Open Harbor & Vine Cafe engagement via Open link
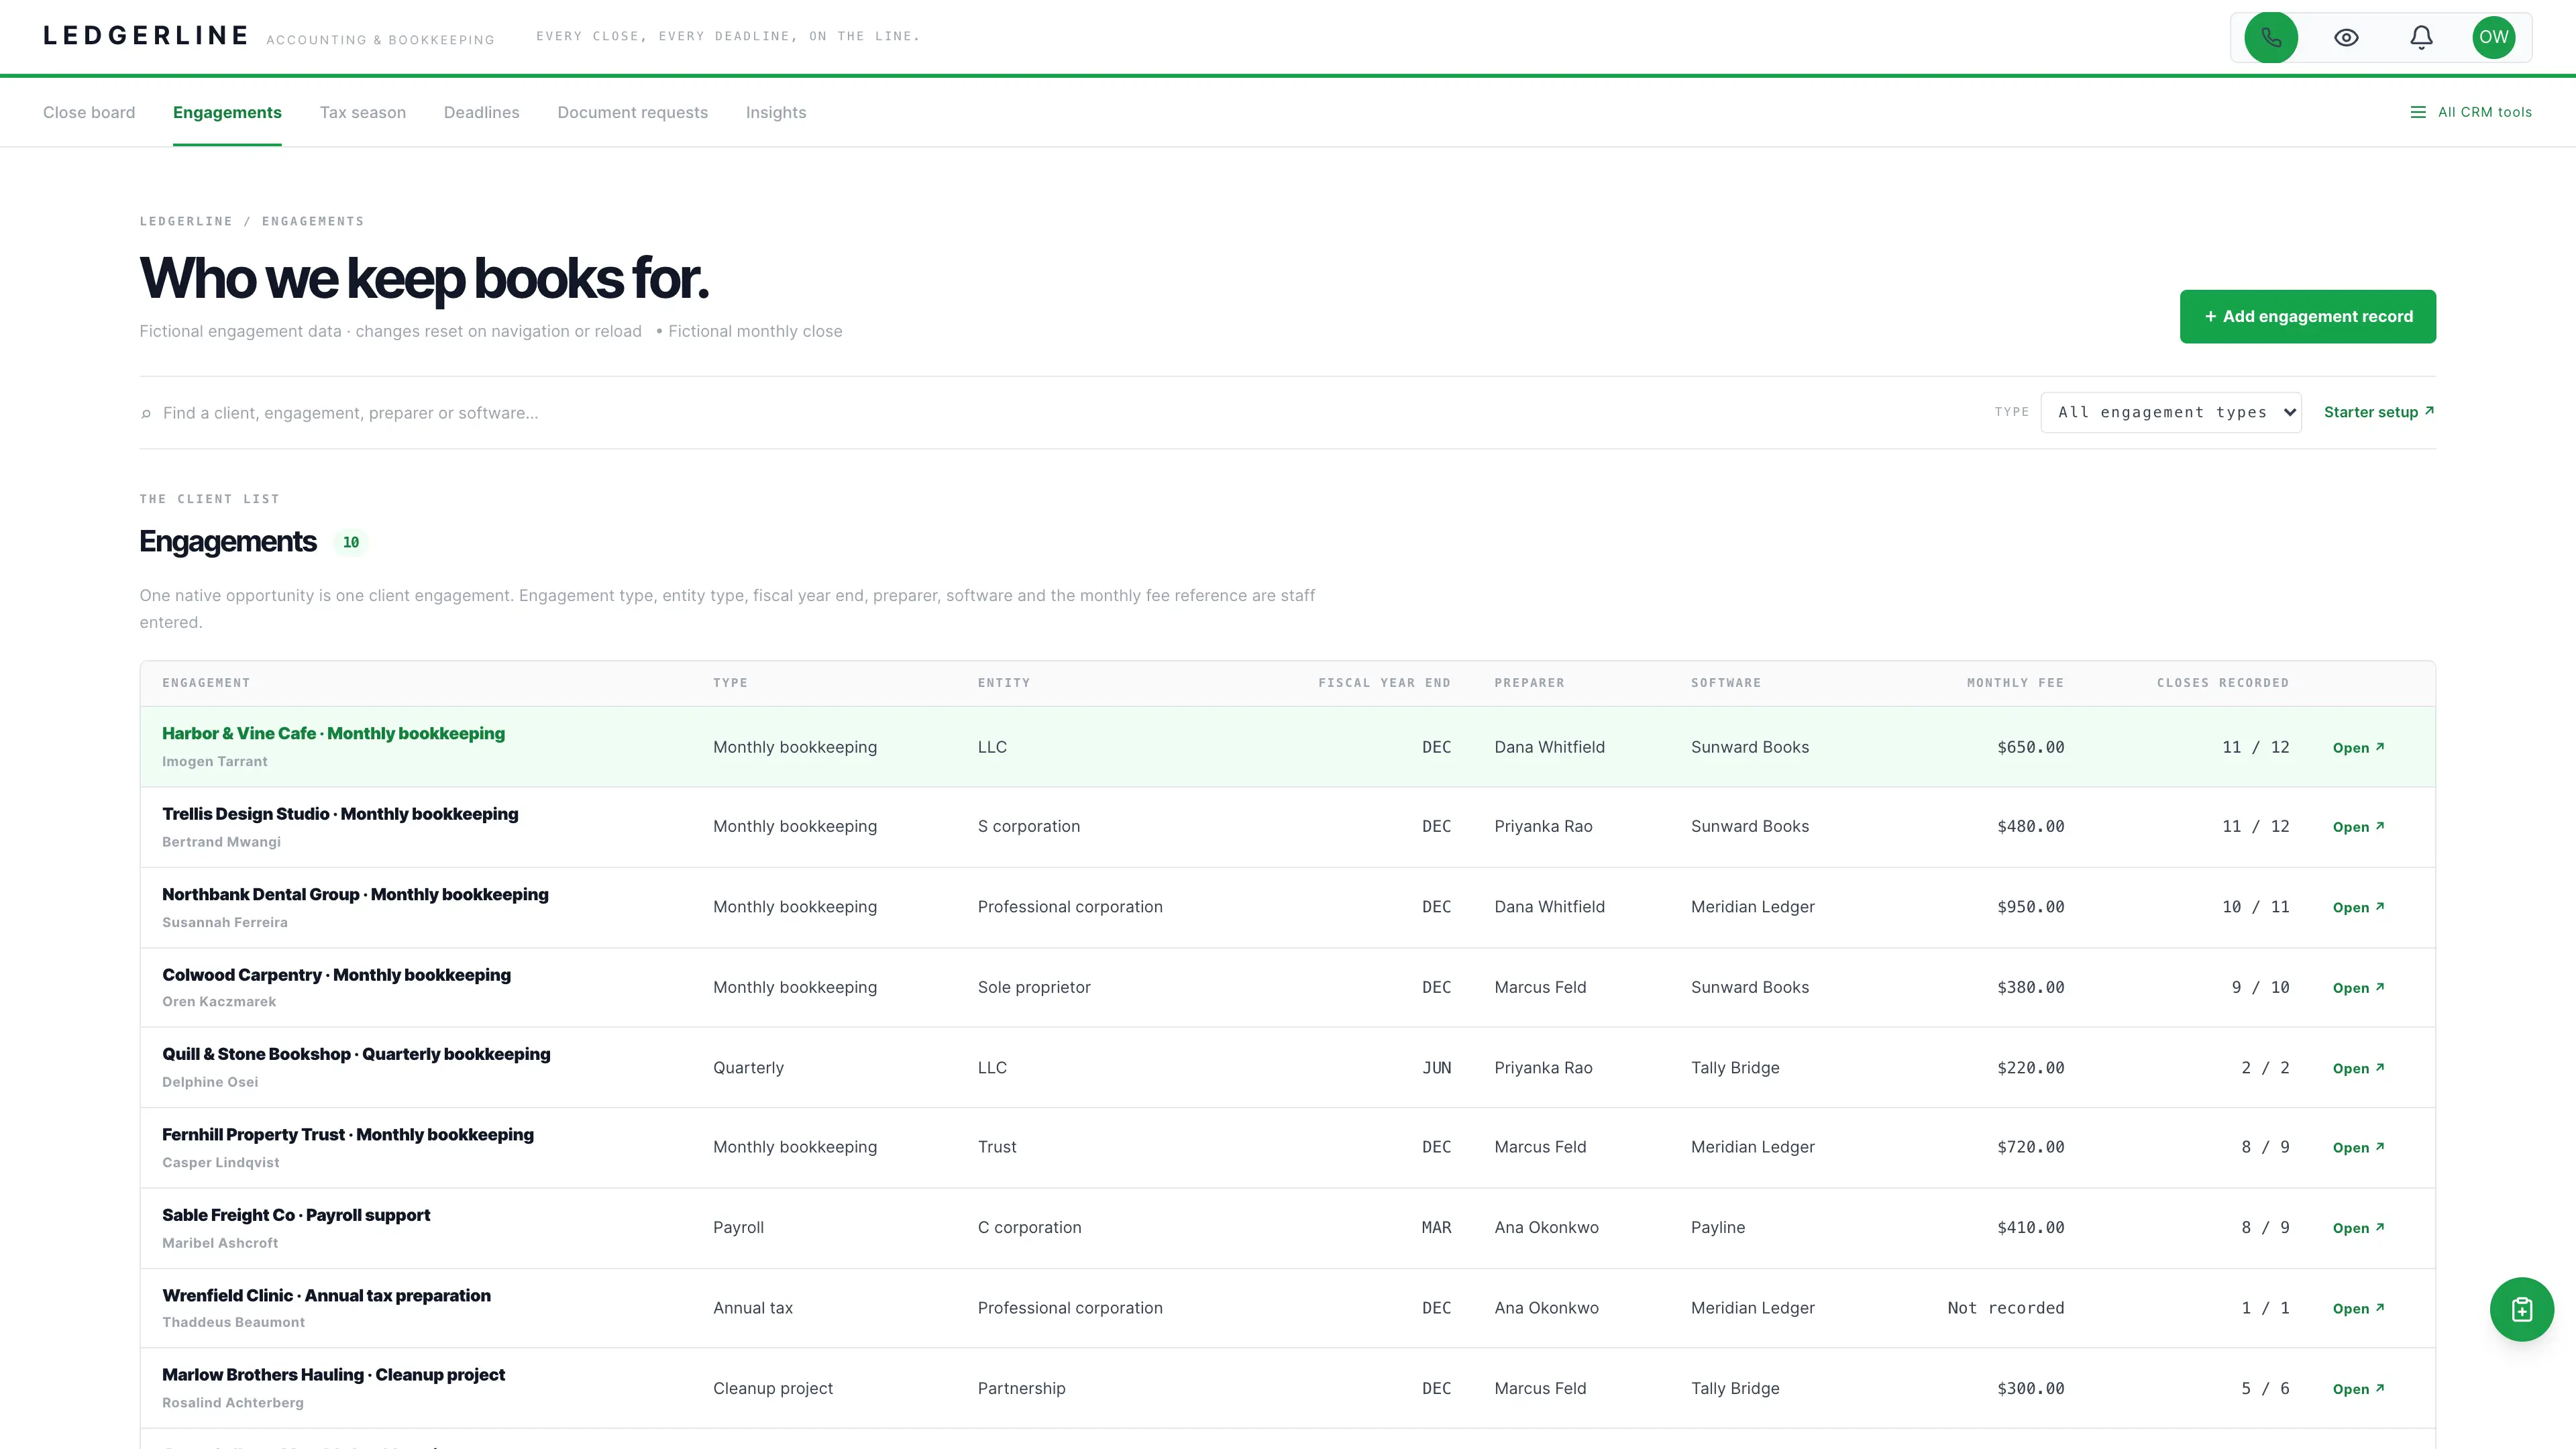Viewport: 2576px width, 1449px height. (x=2358, y=748)
